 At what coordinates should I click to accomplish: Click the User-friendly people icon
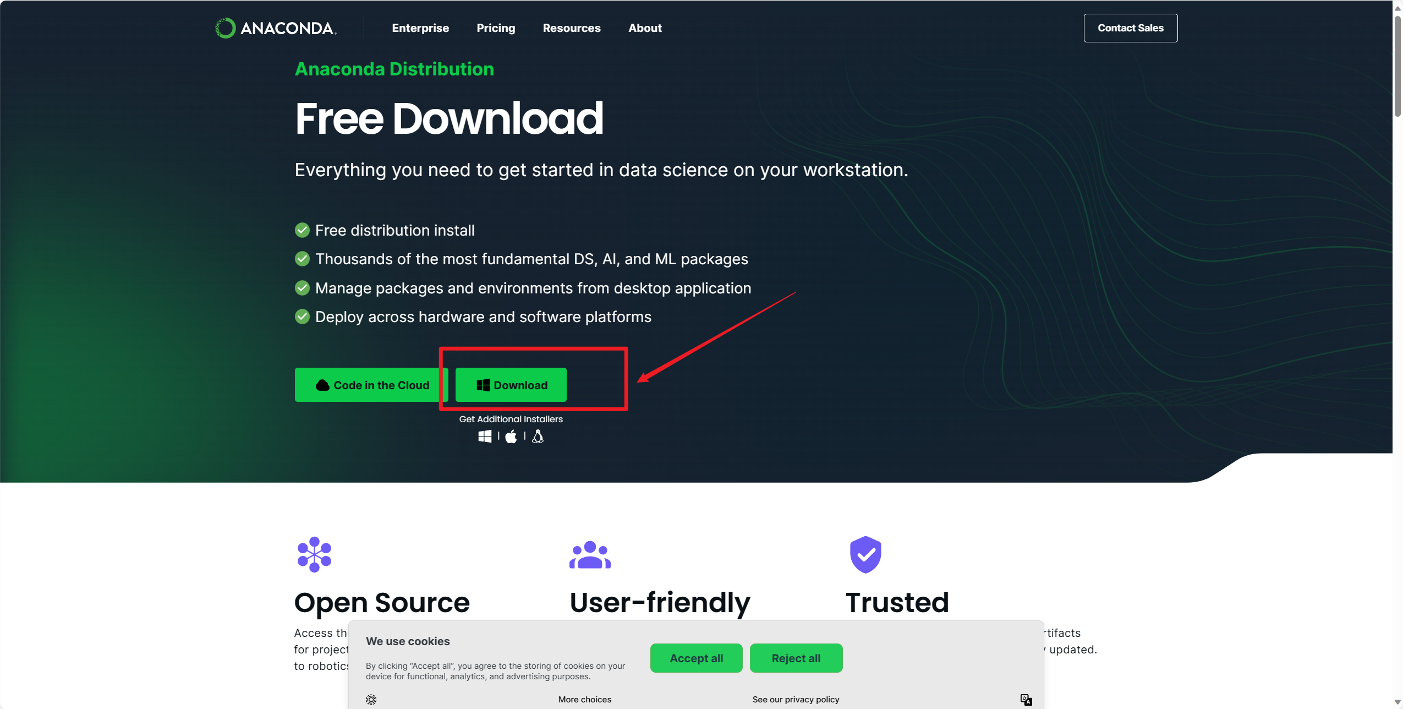[590, 555]
